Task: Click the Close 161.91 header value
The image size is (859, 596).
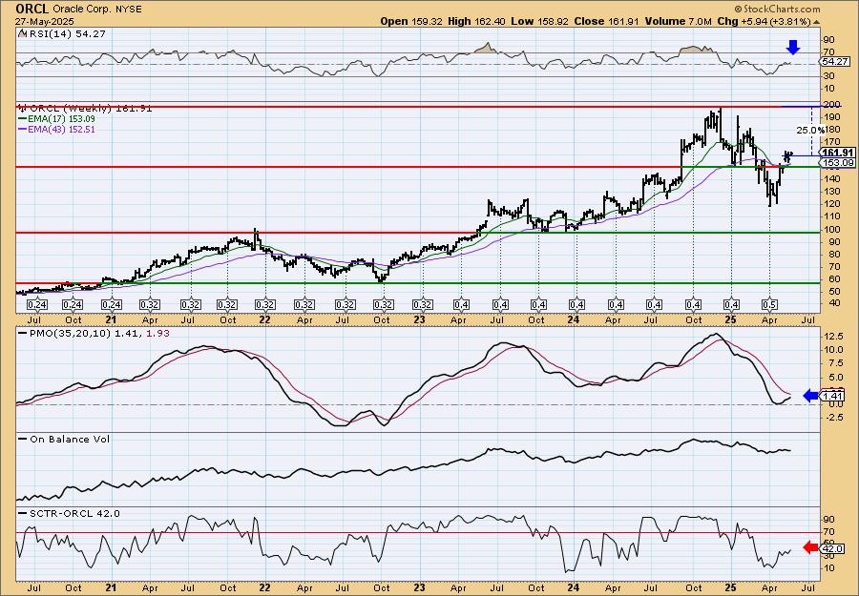Action: pyautogui.click(x=606, y=21)
